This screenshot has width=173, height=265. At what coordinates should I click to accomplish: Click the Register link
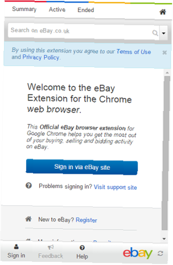(x=86, y=220)
